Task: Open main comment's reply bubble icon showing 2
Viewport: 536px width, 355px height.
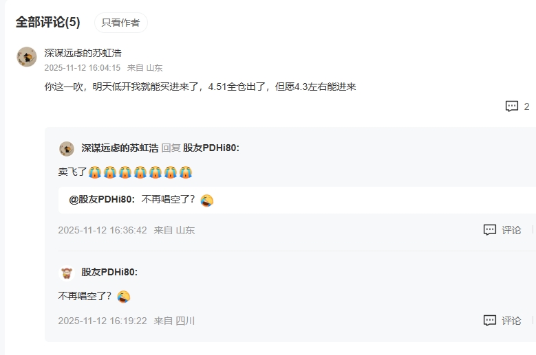Action: coord(512,106)
